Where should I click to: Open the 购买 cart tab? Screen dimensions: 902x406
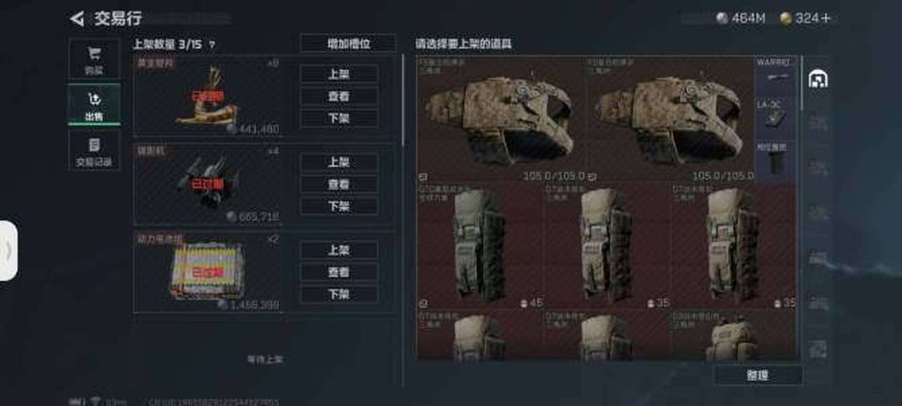[x=94, y=59]
